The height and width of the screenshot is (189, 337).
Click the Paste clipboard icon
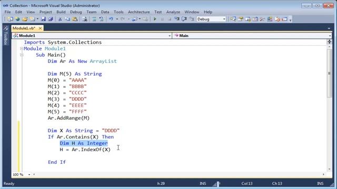(x=75, y=19)
